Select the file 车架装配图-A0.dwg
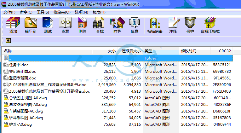The image size is (241, 133). 26,111
